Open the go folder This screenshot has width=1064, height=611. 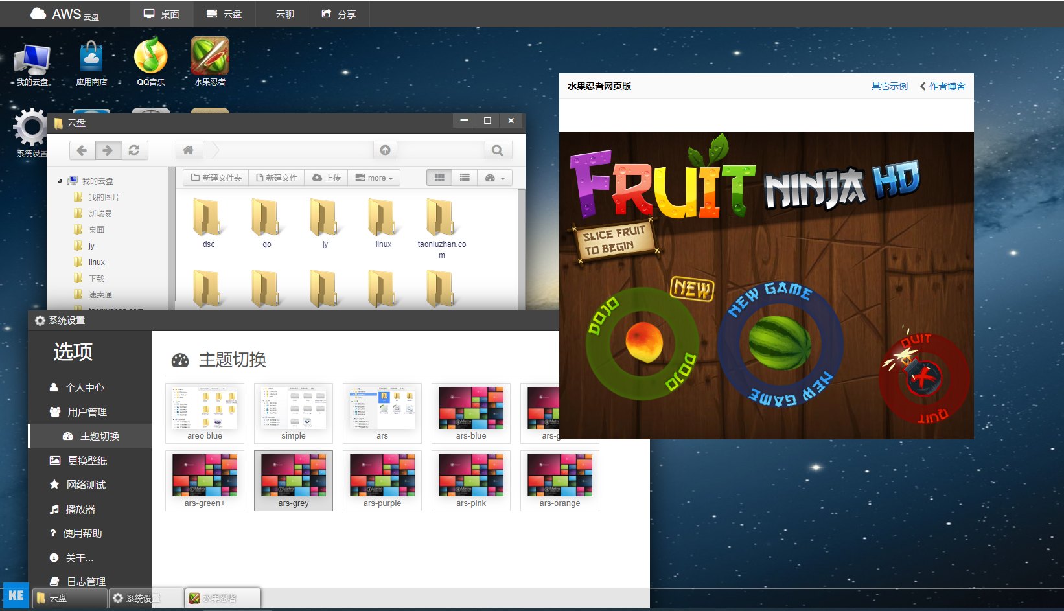[266, 223]
